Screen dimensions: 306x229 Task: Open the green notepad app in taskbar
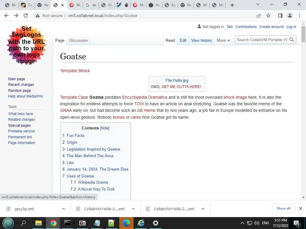pyautogui.click(x=112, y=223)
